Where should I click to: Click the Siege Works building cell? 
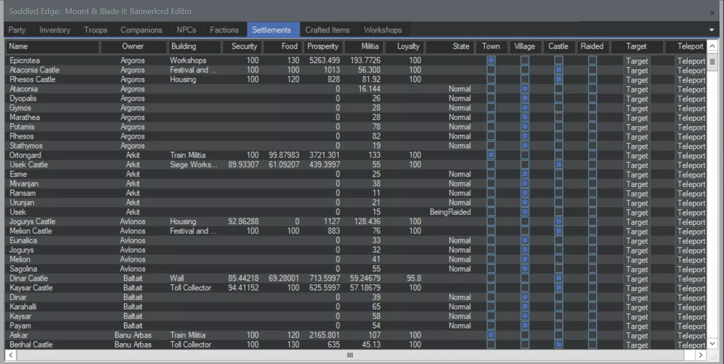point(194,165)
